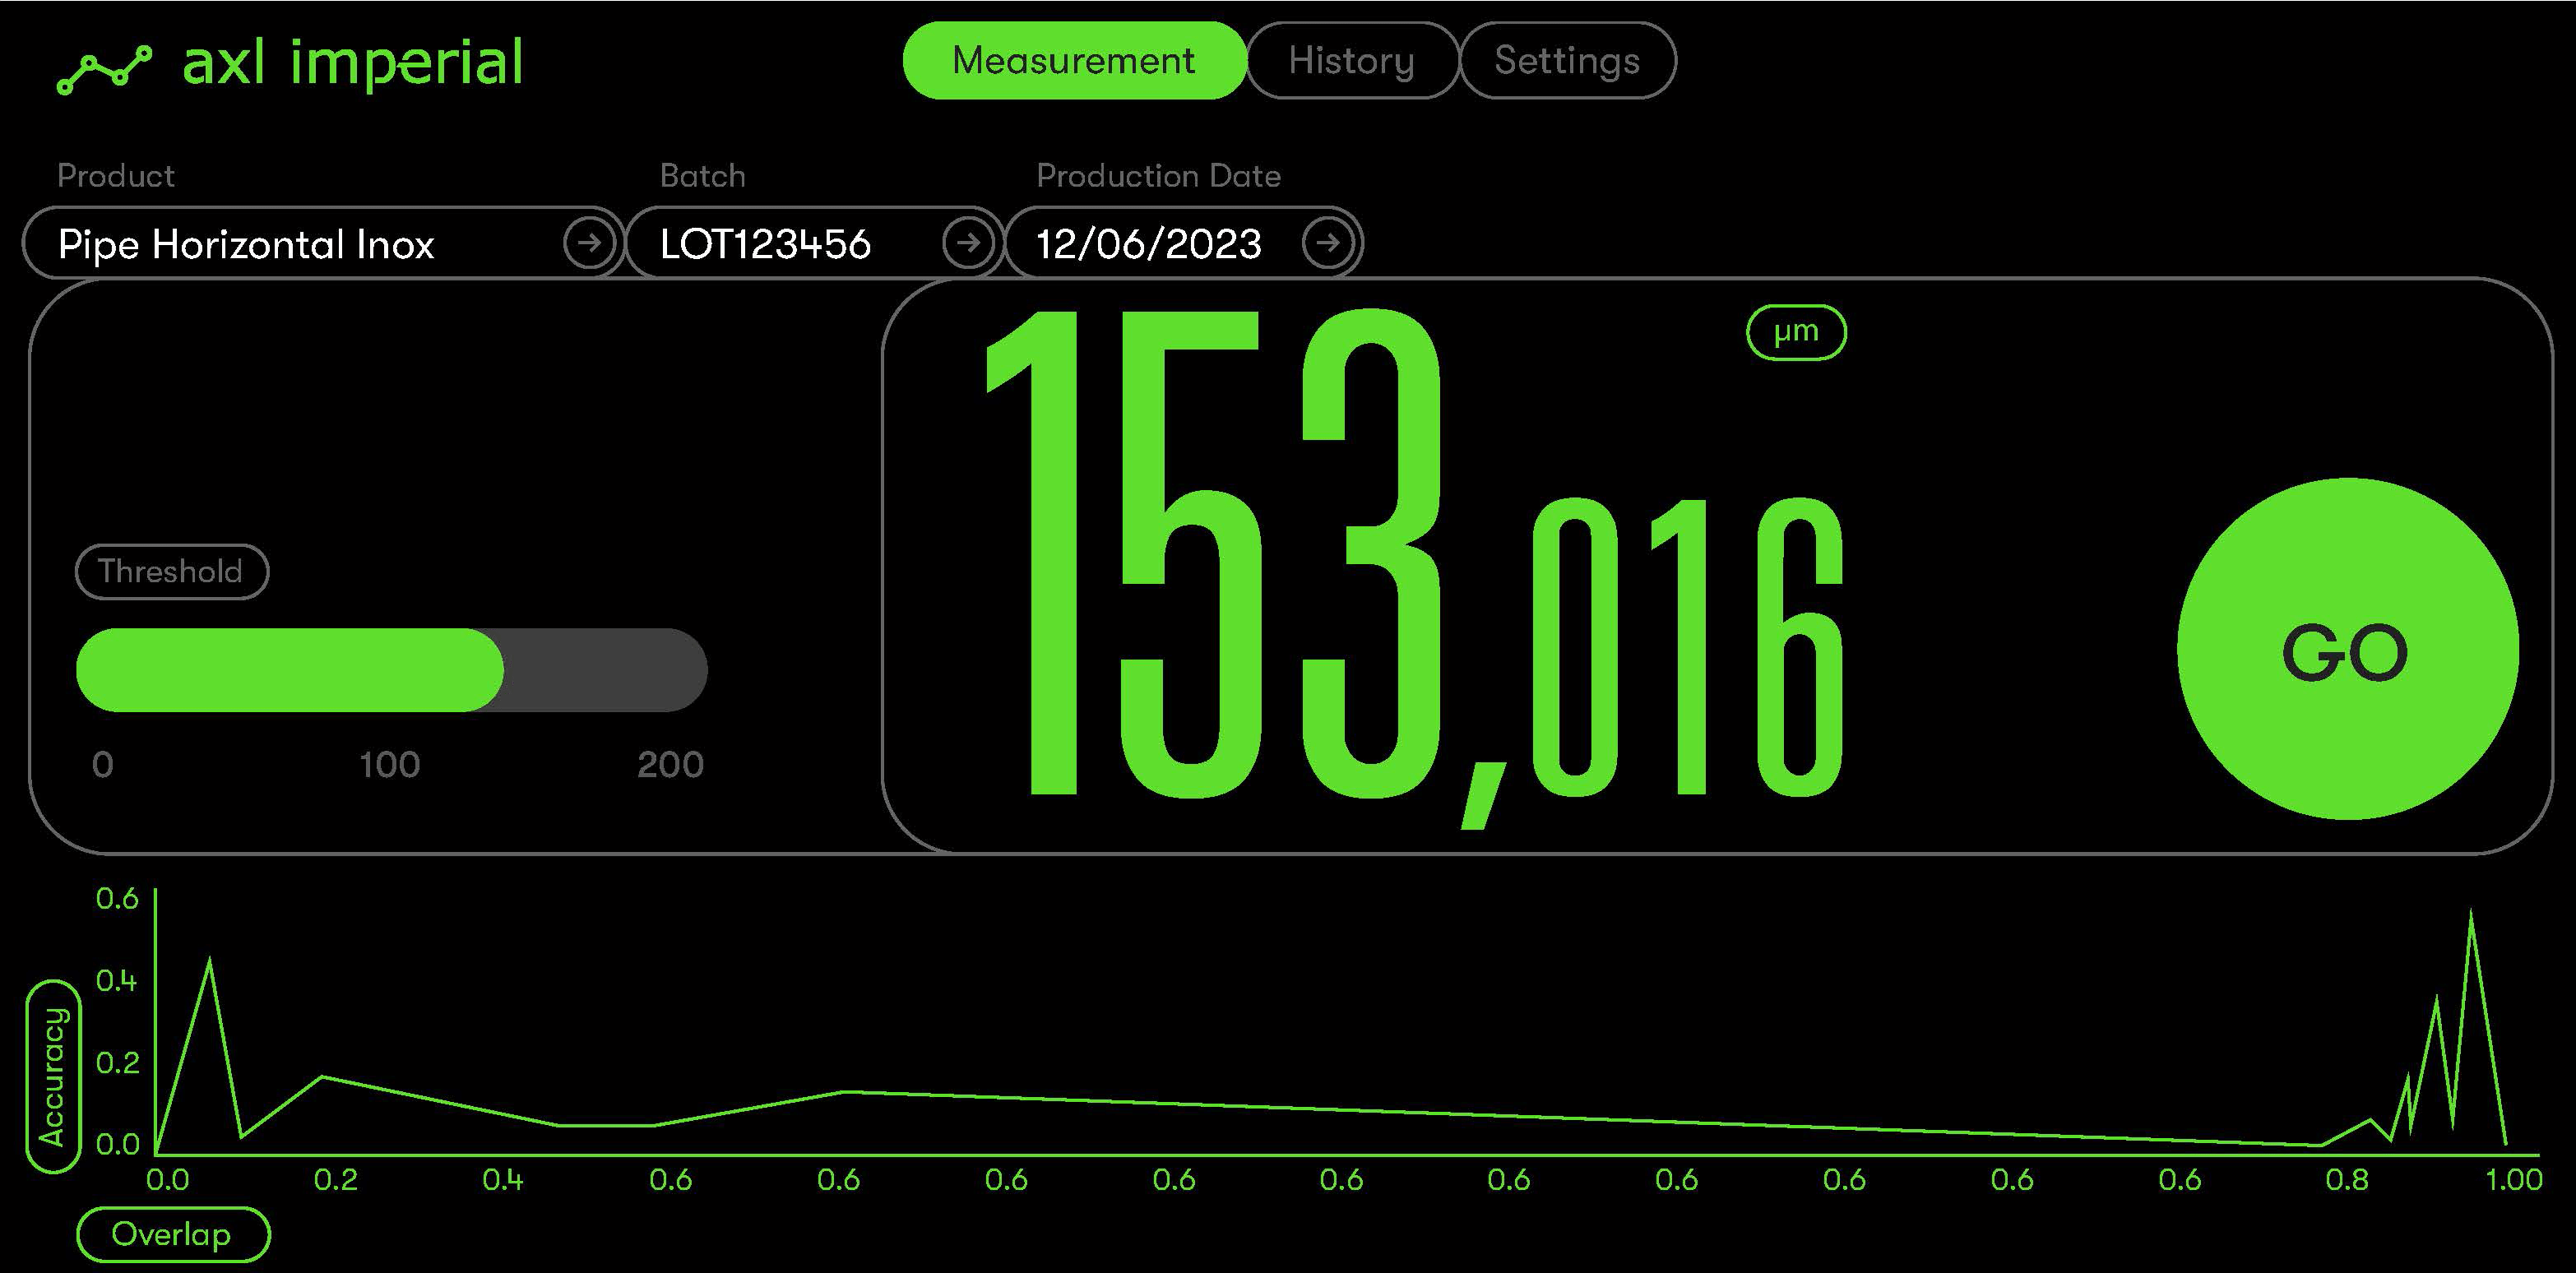Viewport: 2576px width, 1273px height.
Task: Open the 12/06/2023 production date selector
Action: pyautogui.click(x=1150, y=244)
